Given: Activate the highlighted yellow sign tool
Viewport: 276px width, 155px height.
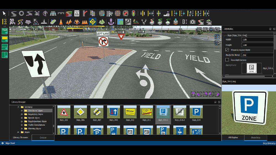Looking at the screenshot, I should pos(92,22).
